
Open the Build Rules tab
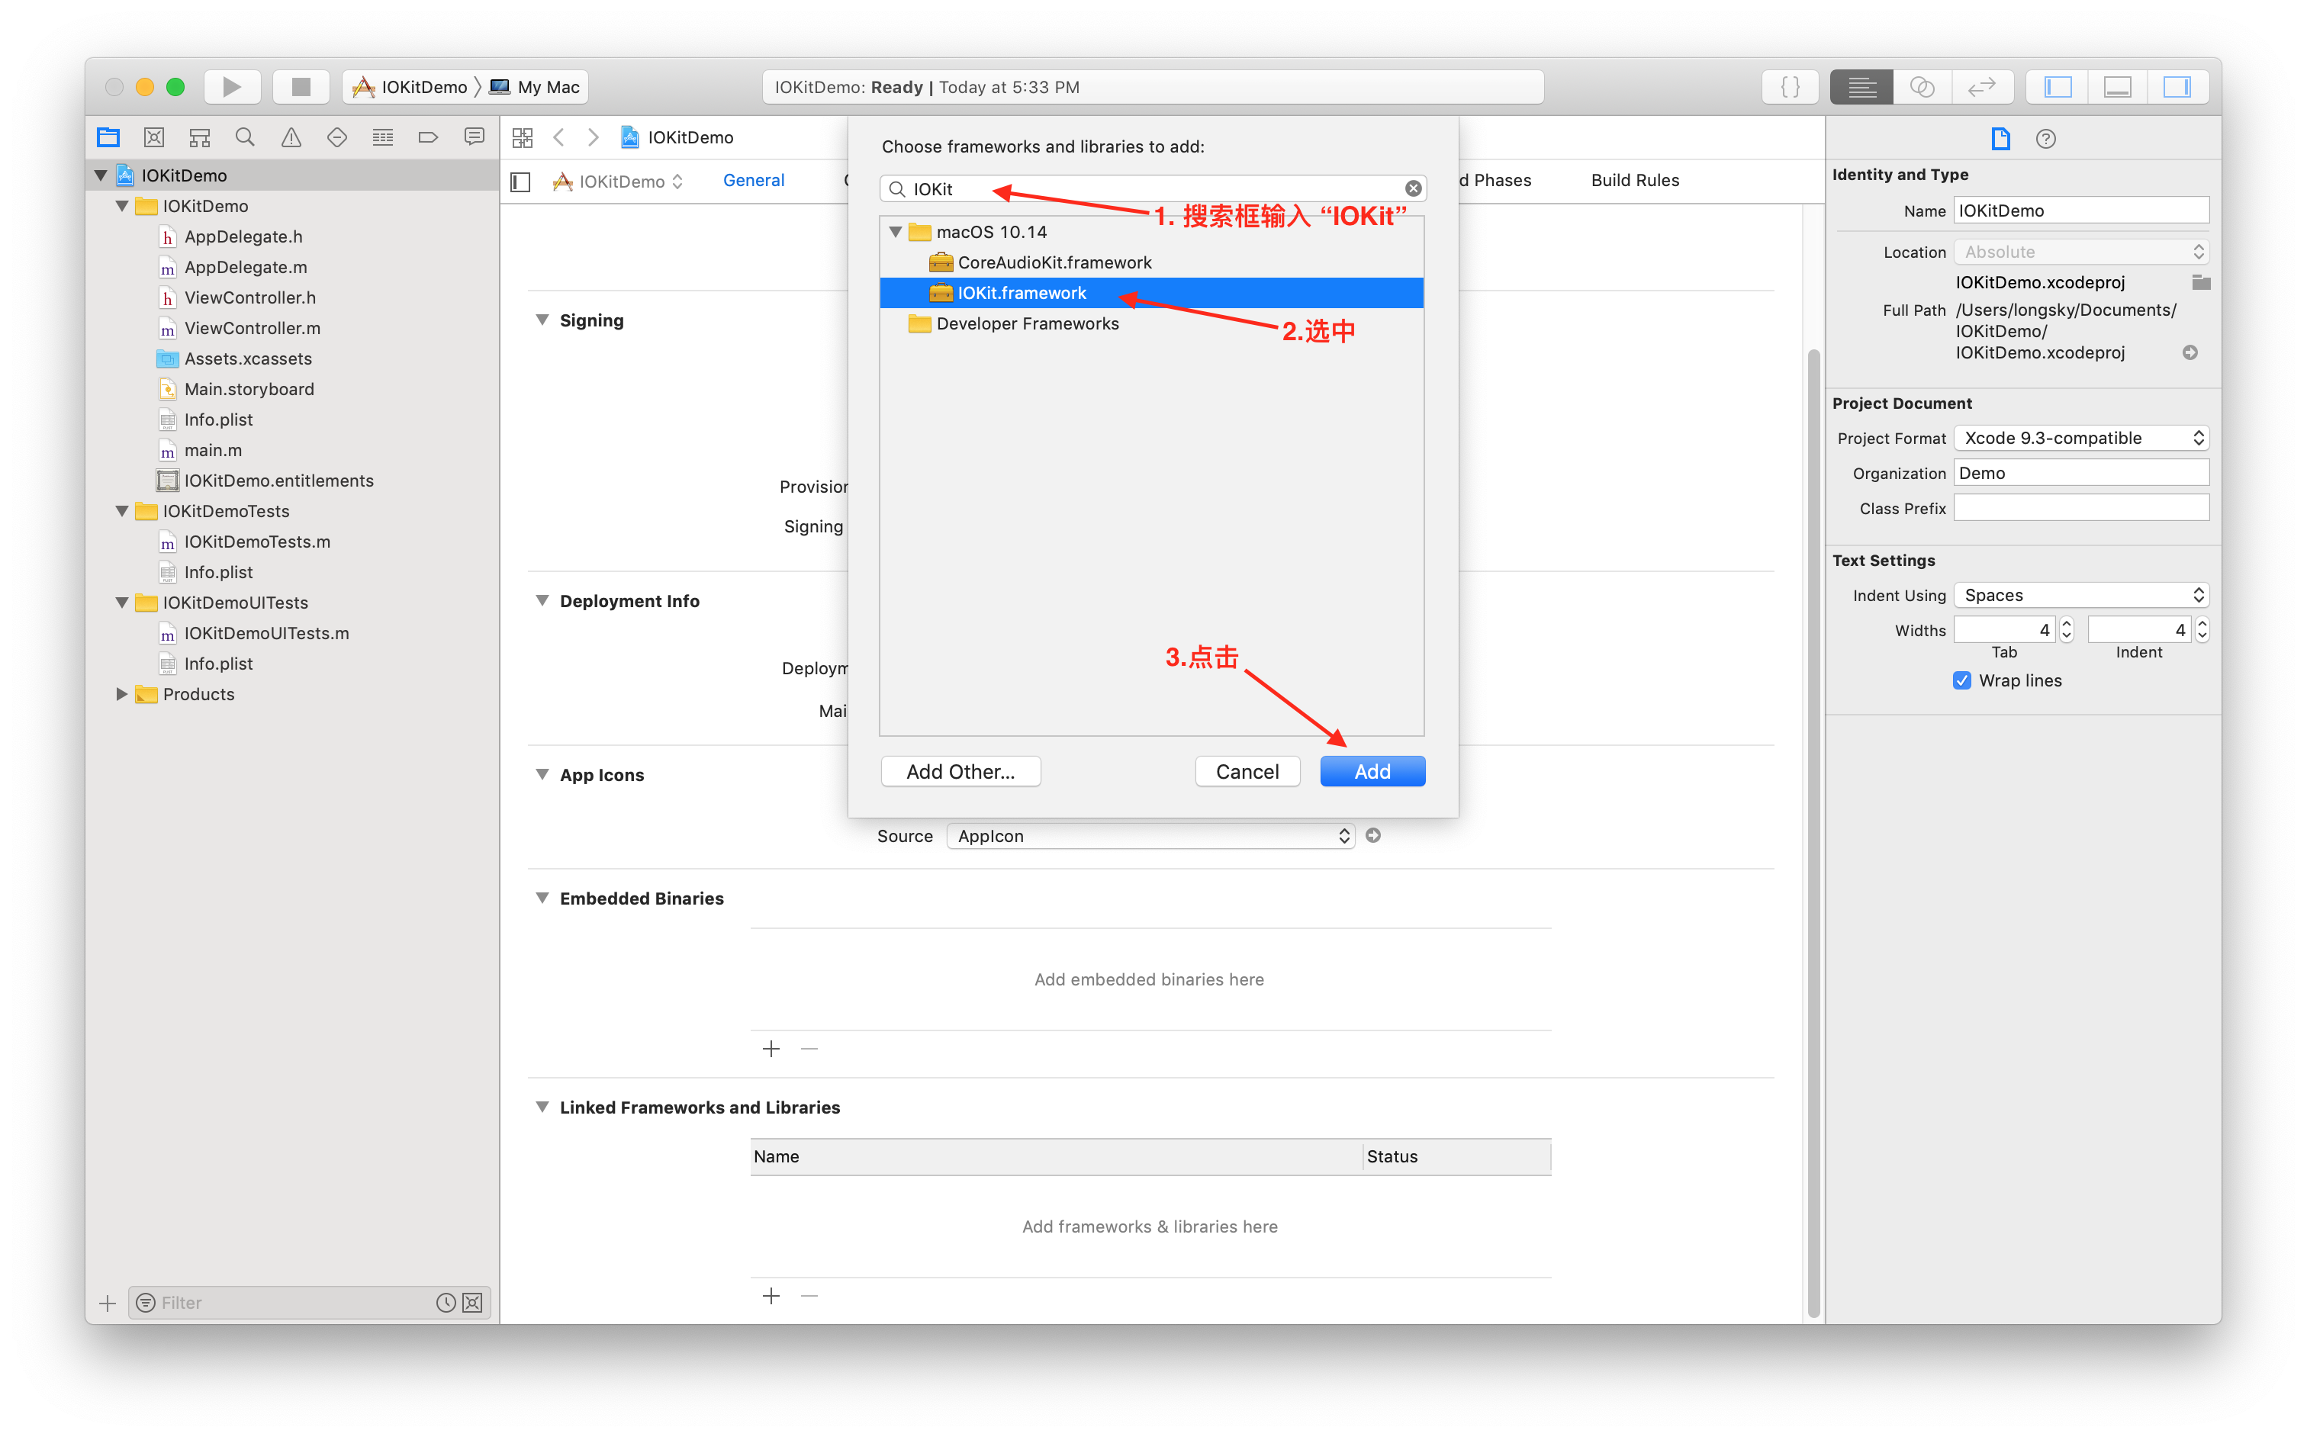[1635, 181]
